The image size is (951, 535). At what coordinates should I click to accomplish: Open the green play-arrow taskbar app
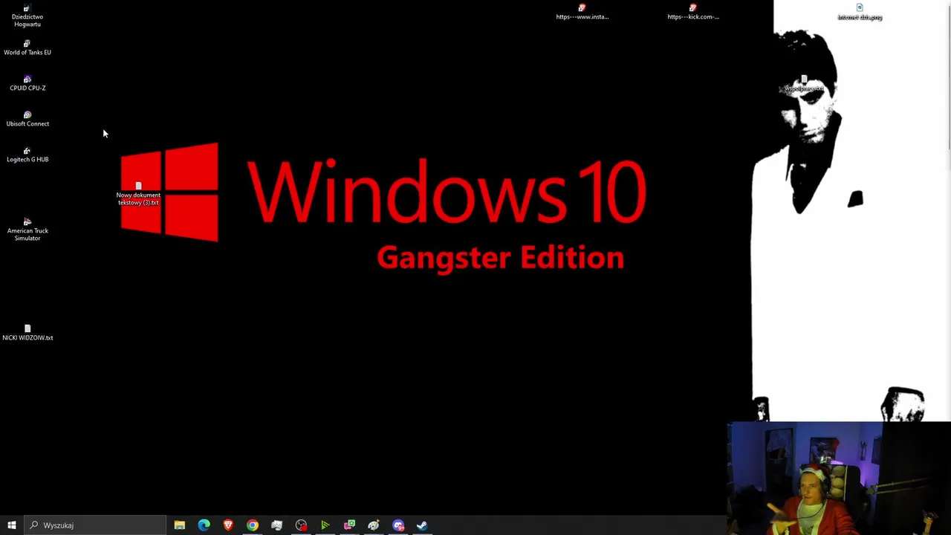coord(325,525)
